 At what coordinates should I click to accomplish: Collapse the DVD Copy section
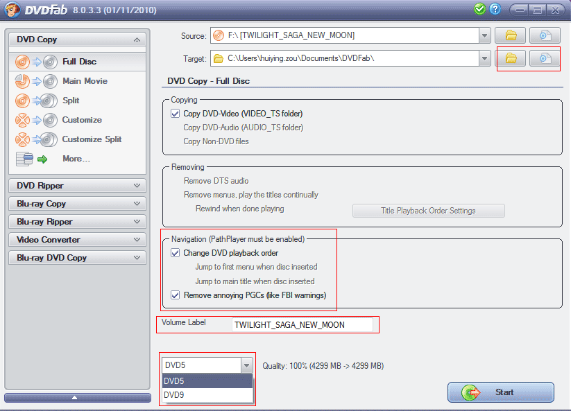[x=137, y=40]
